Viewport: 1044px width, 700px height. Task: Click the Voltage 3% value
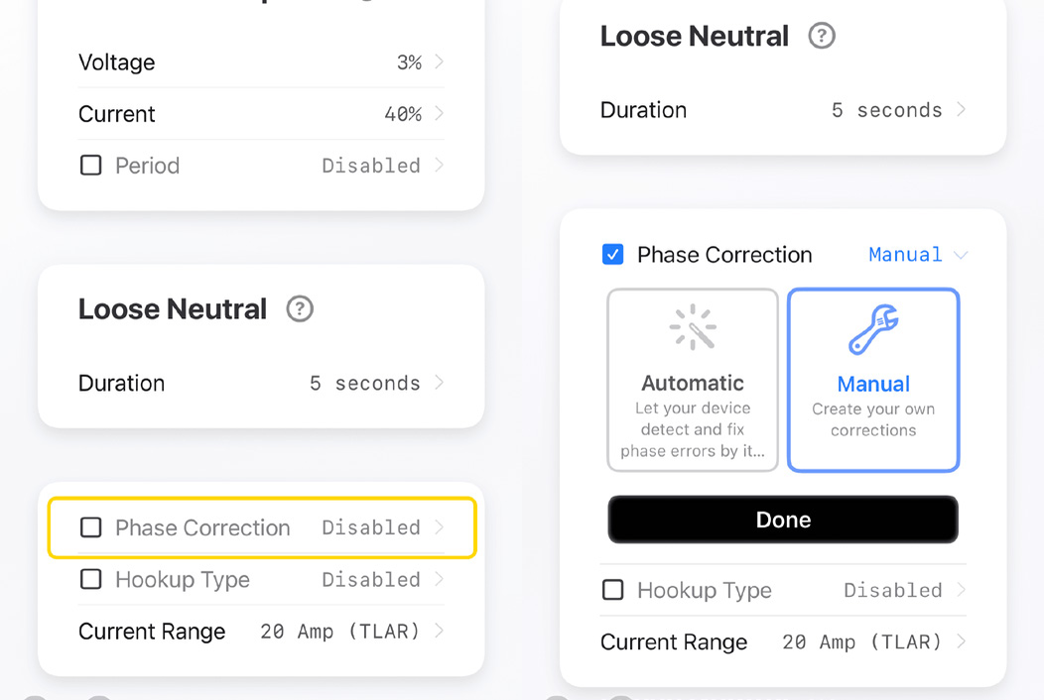[x=409, y=62]
